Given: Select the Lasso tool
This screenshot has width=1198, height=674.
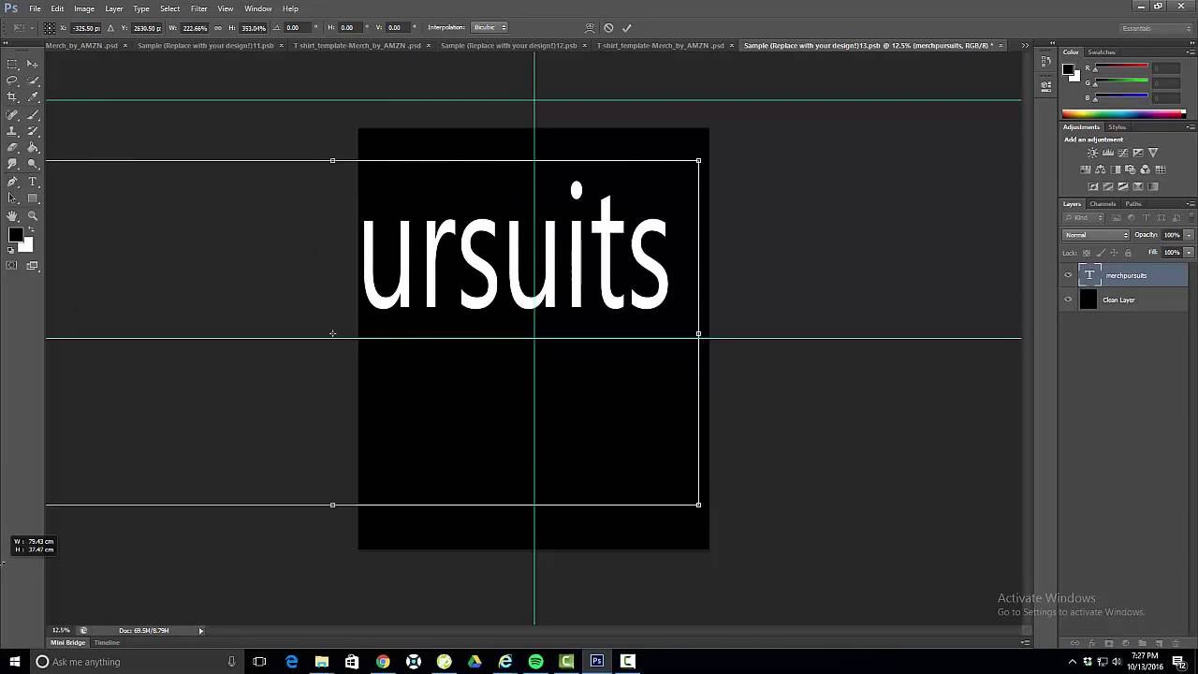Looking at the screenshot, I should [12, 81].
